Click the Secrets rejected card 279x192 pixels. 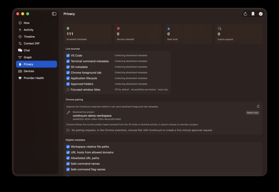coord(138,34)
